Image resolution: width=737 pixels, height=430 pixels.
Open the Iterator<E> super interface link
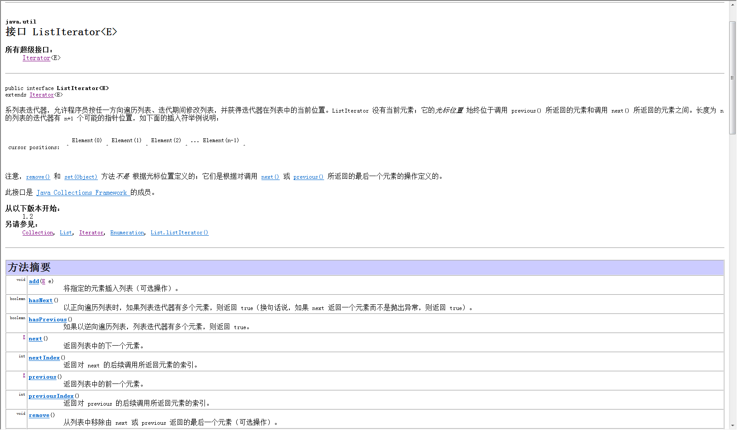pos(37,58)
